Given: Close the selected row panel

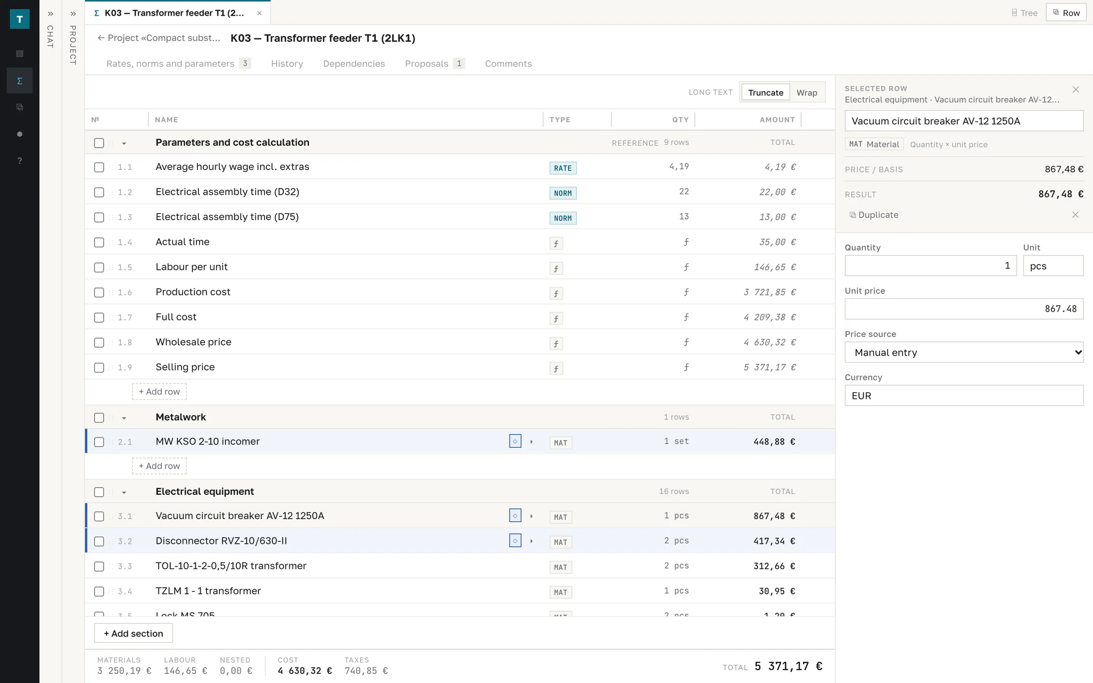Looking at the screenshot, I should point(1076,90).
